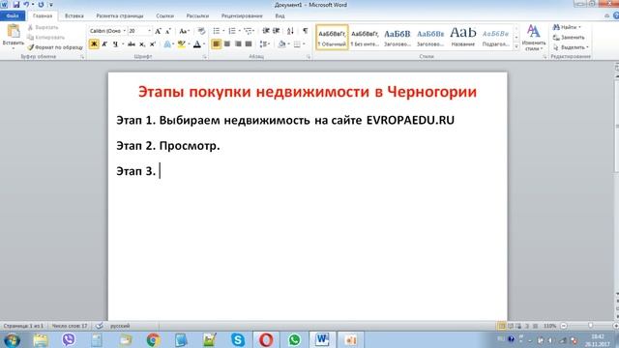The width and height of the screenshot is (619, 348).
Task: Click Вырезать (Cut)
Action: [x=44, y=27]
